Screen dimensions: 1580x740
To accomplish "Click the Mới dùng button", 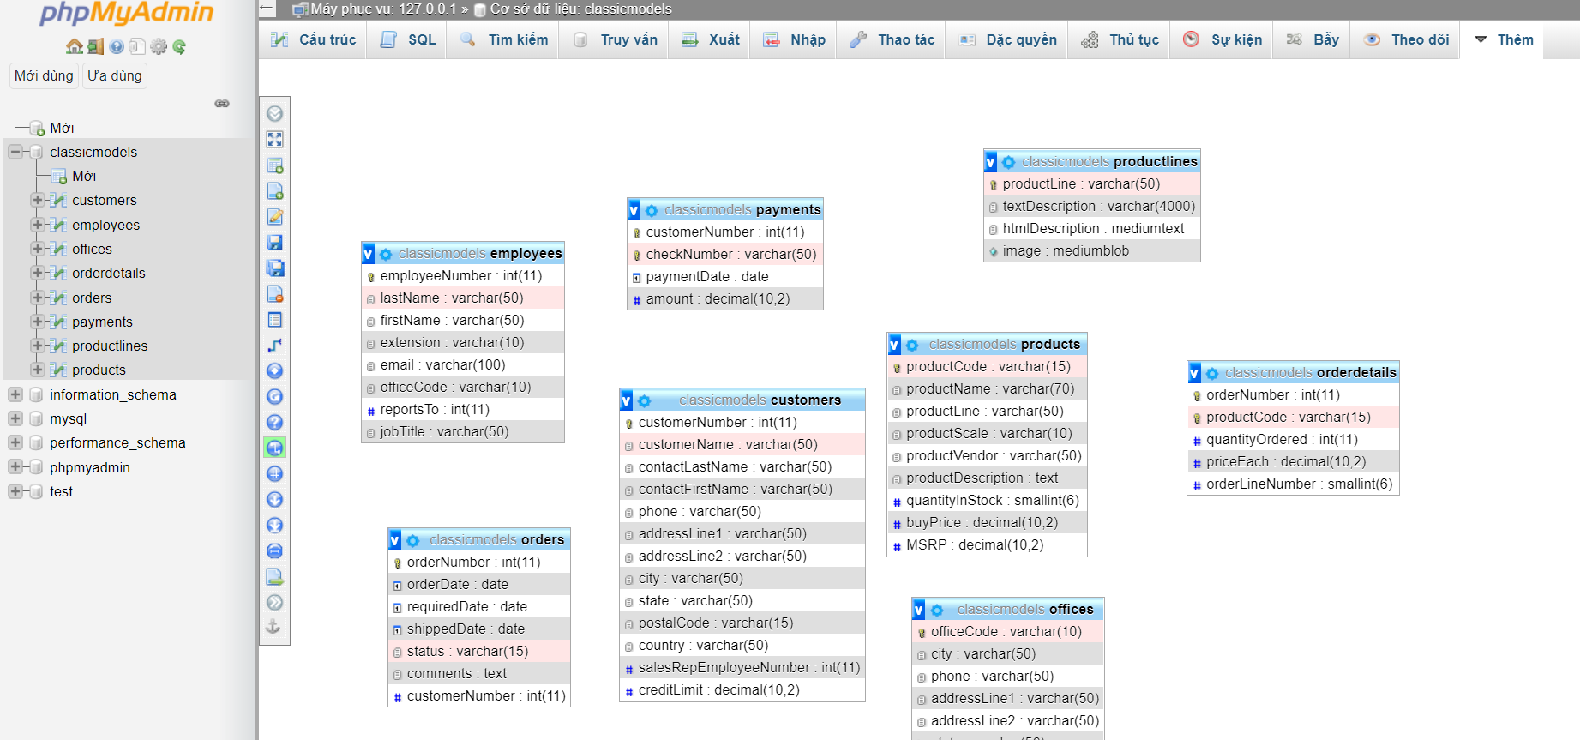I will [44, 75].
